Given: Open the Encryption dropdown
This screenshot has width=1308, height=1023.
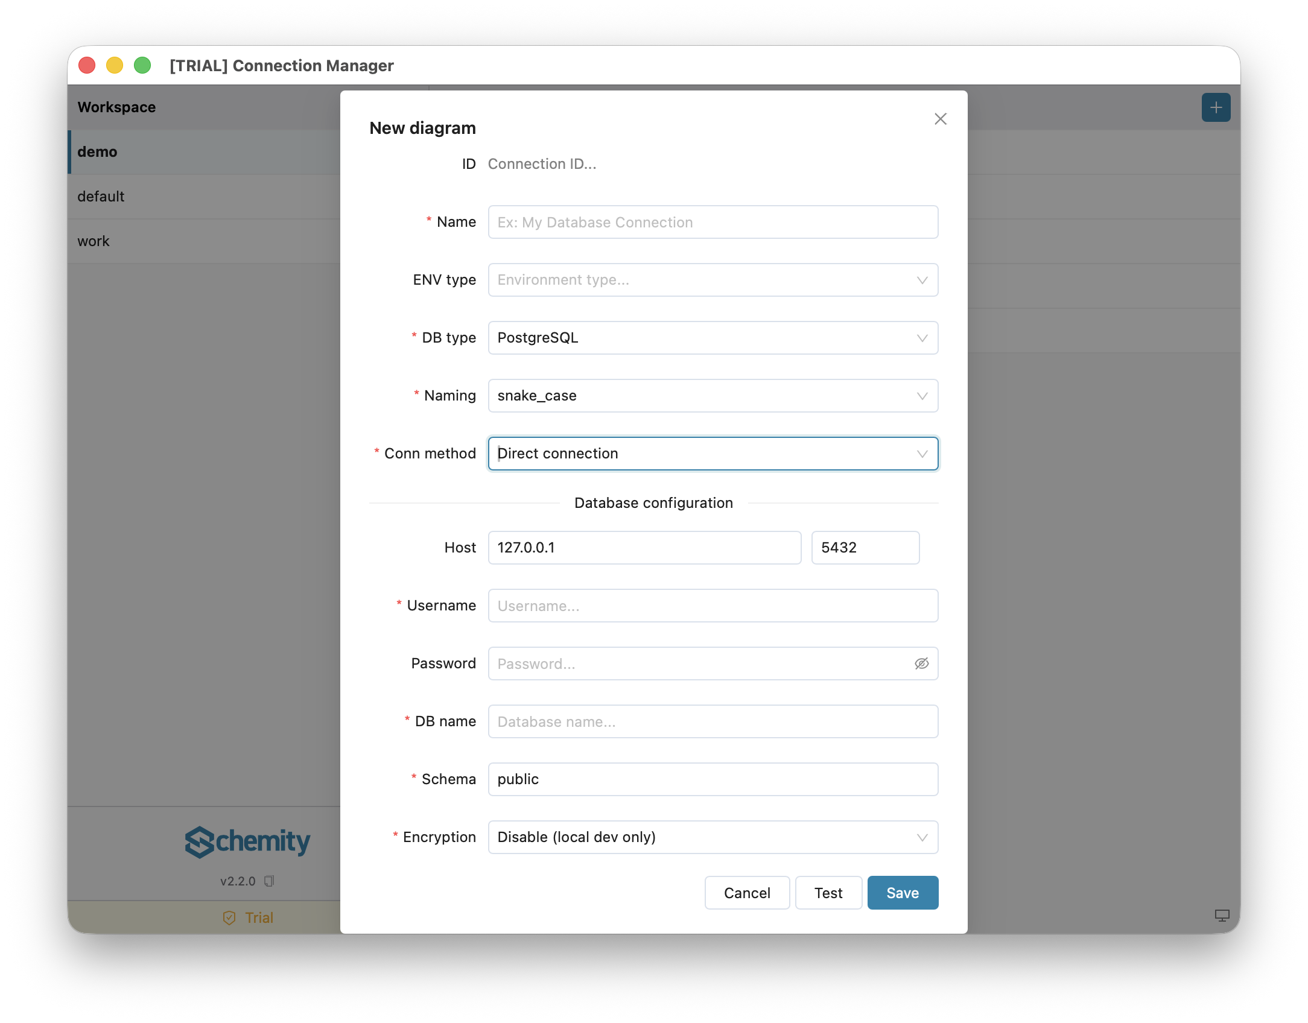Looking at the screenshot, I should [713, 837].
